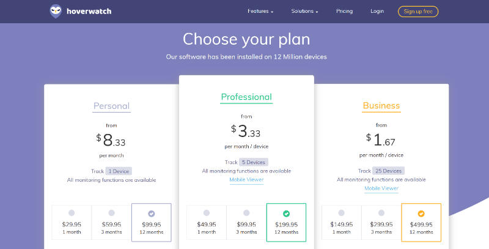Click orange checkmark on Business 12 months
This screenshot has height=249, width=489.
(421, 214)
